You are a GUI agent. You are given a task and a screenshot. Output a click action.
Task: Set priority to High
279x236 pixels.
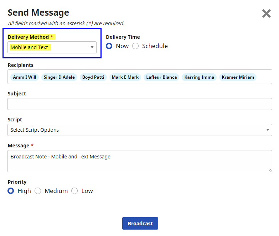point(11,191)
